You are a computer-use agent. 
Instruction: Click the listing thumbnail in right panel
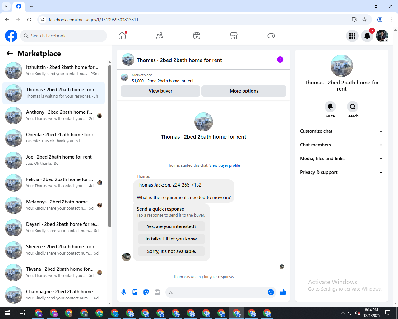[x=342, y=66]
